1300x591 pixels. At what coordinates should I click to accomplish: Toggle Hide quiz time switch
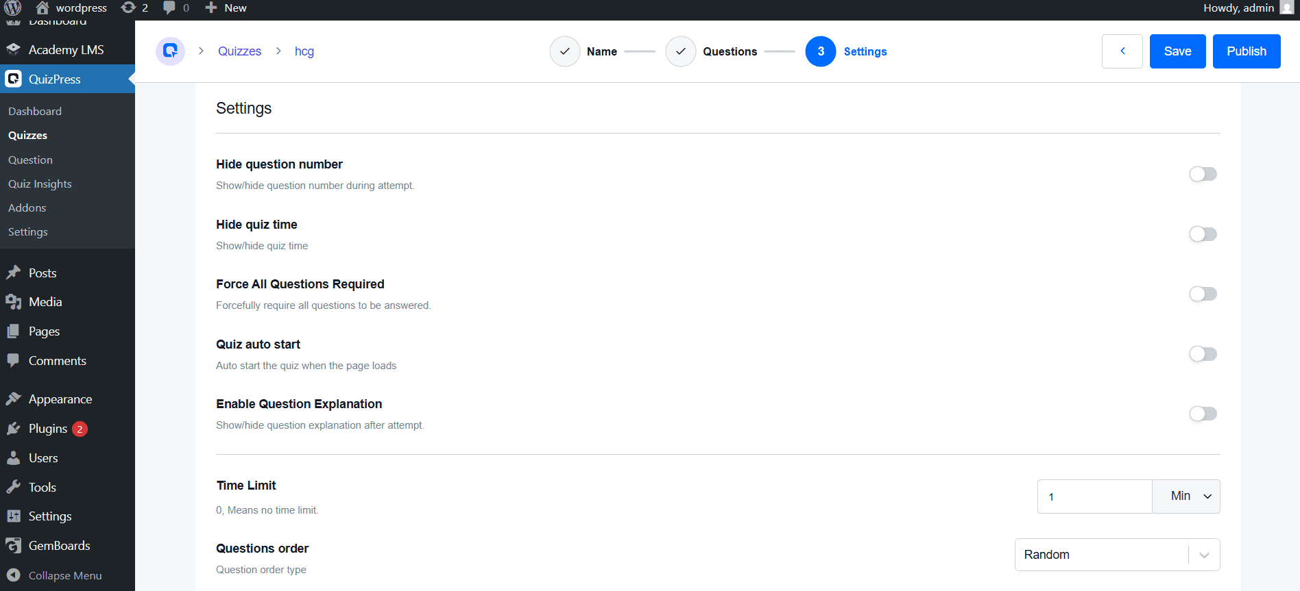[x=1203, y=234]
